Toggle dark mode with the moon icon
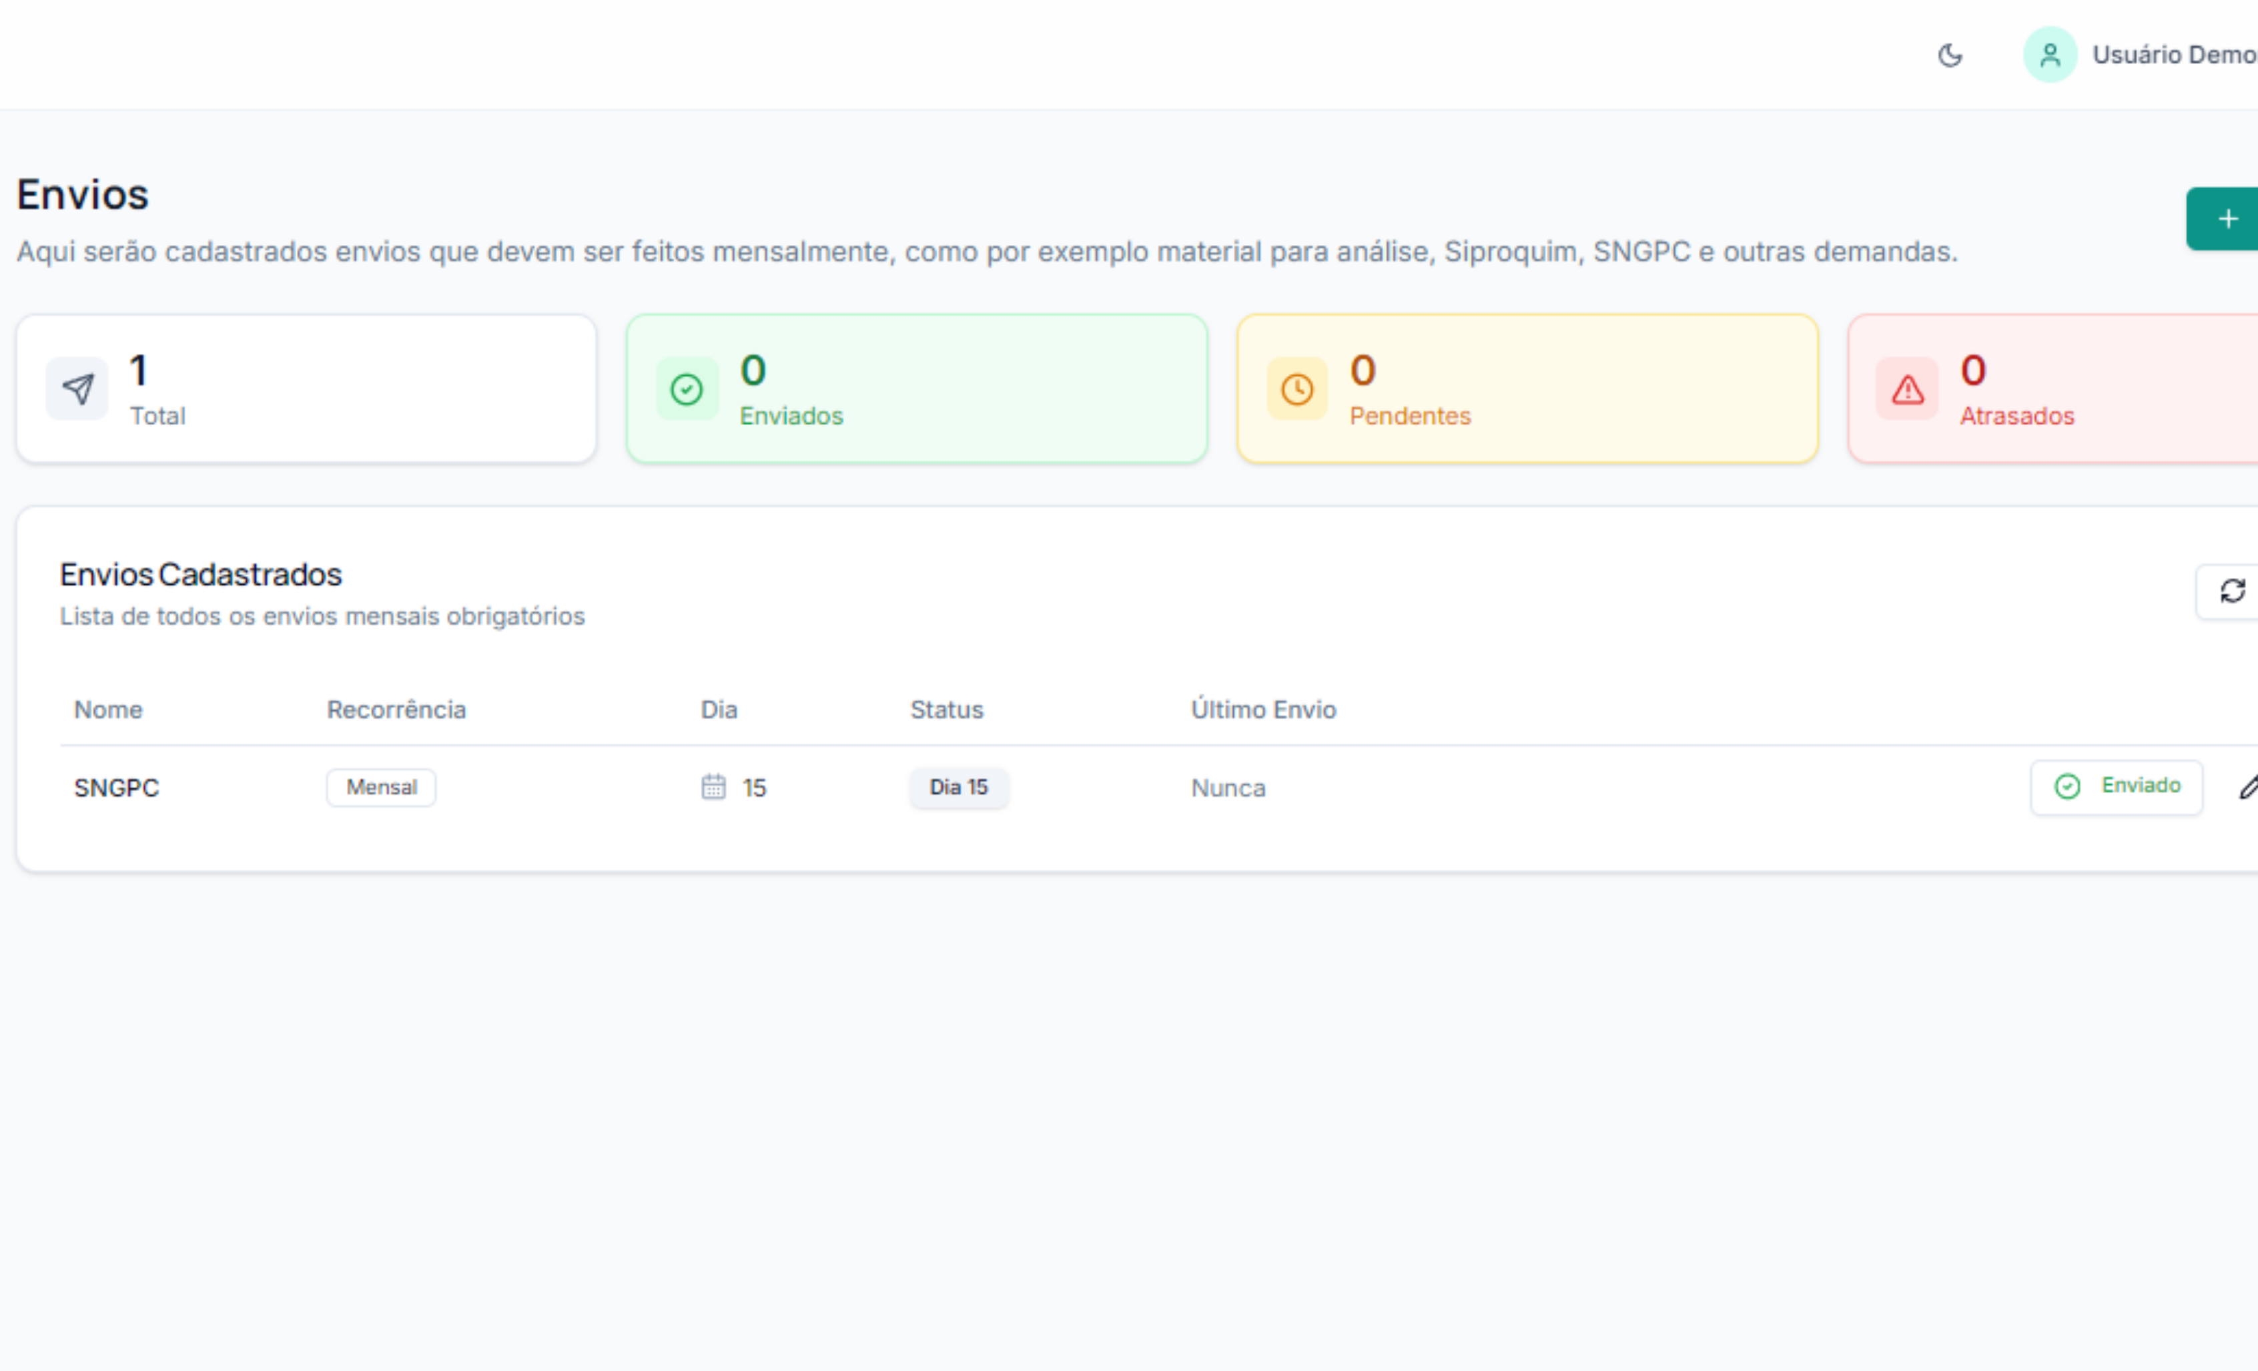 click(1950, 55)
